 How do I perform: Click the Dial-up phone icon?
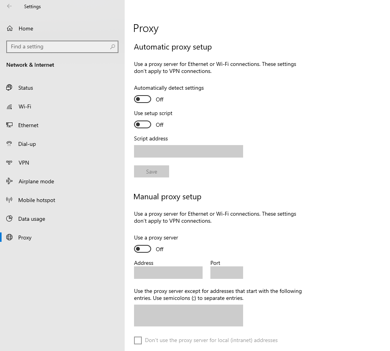coord(9,144)
